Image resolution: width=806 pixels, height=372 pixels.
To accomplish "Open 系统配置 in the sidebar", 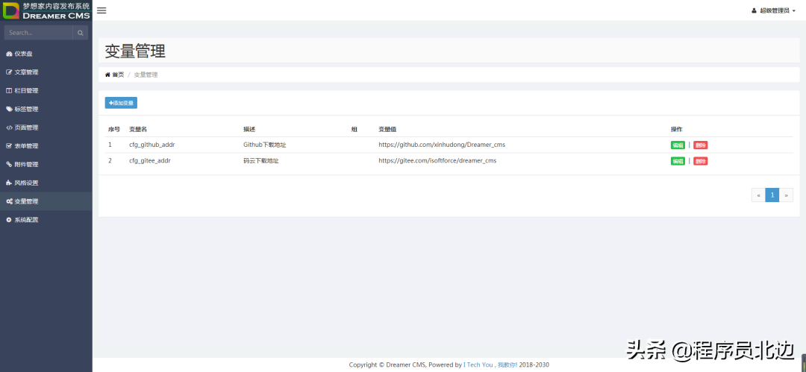I will click(x=46, y=220).
